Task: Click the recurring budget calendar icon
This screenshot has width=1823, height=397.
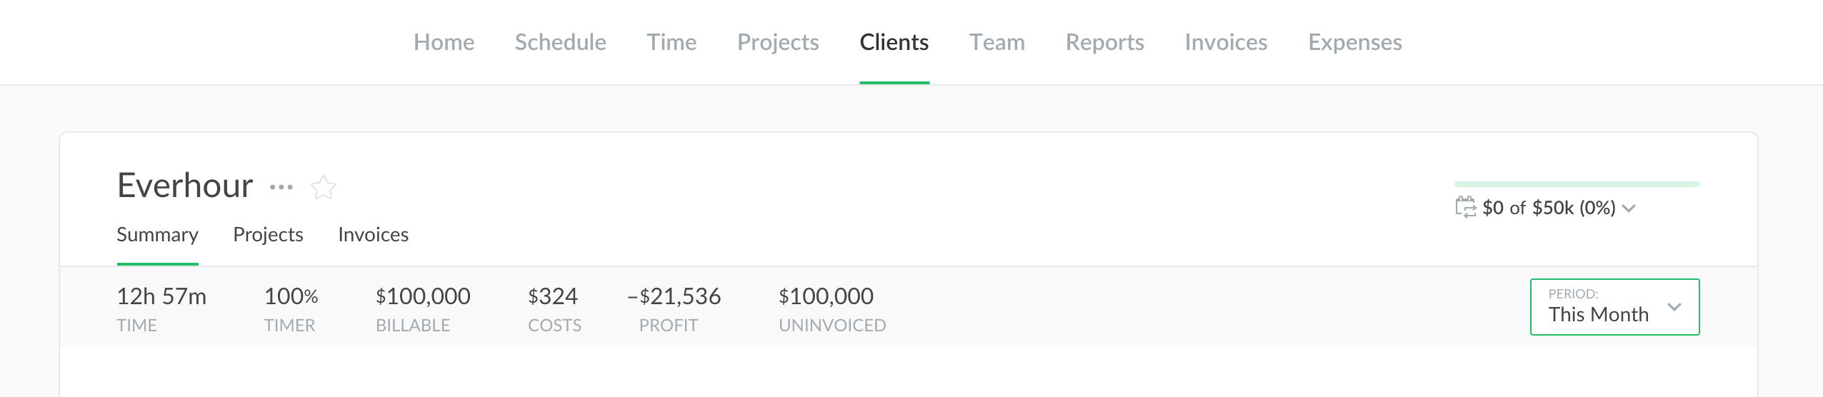Action: tap(1465, 207)
